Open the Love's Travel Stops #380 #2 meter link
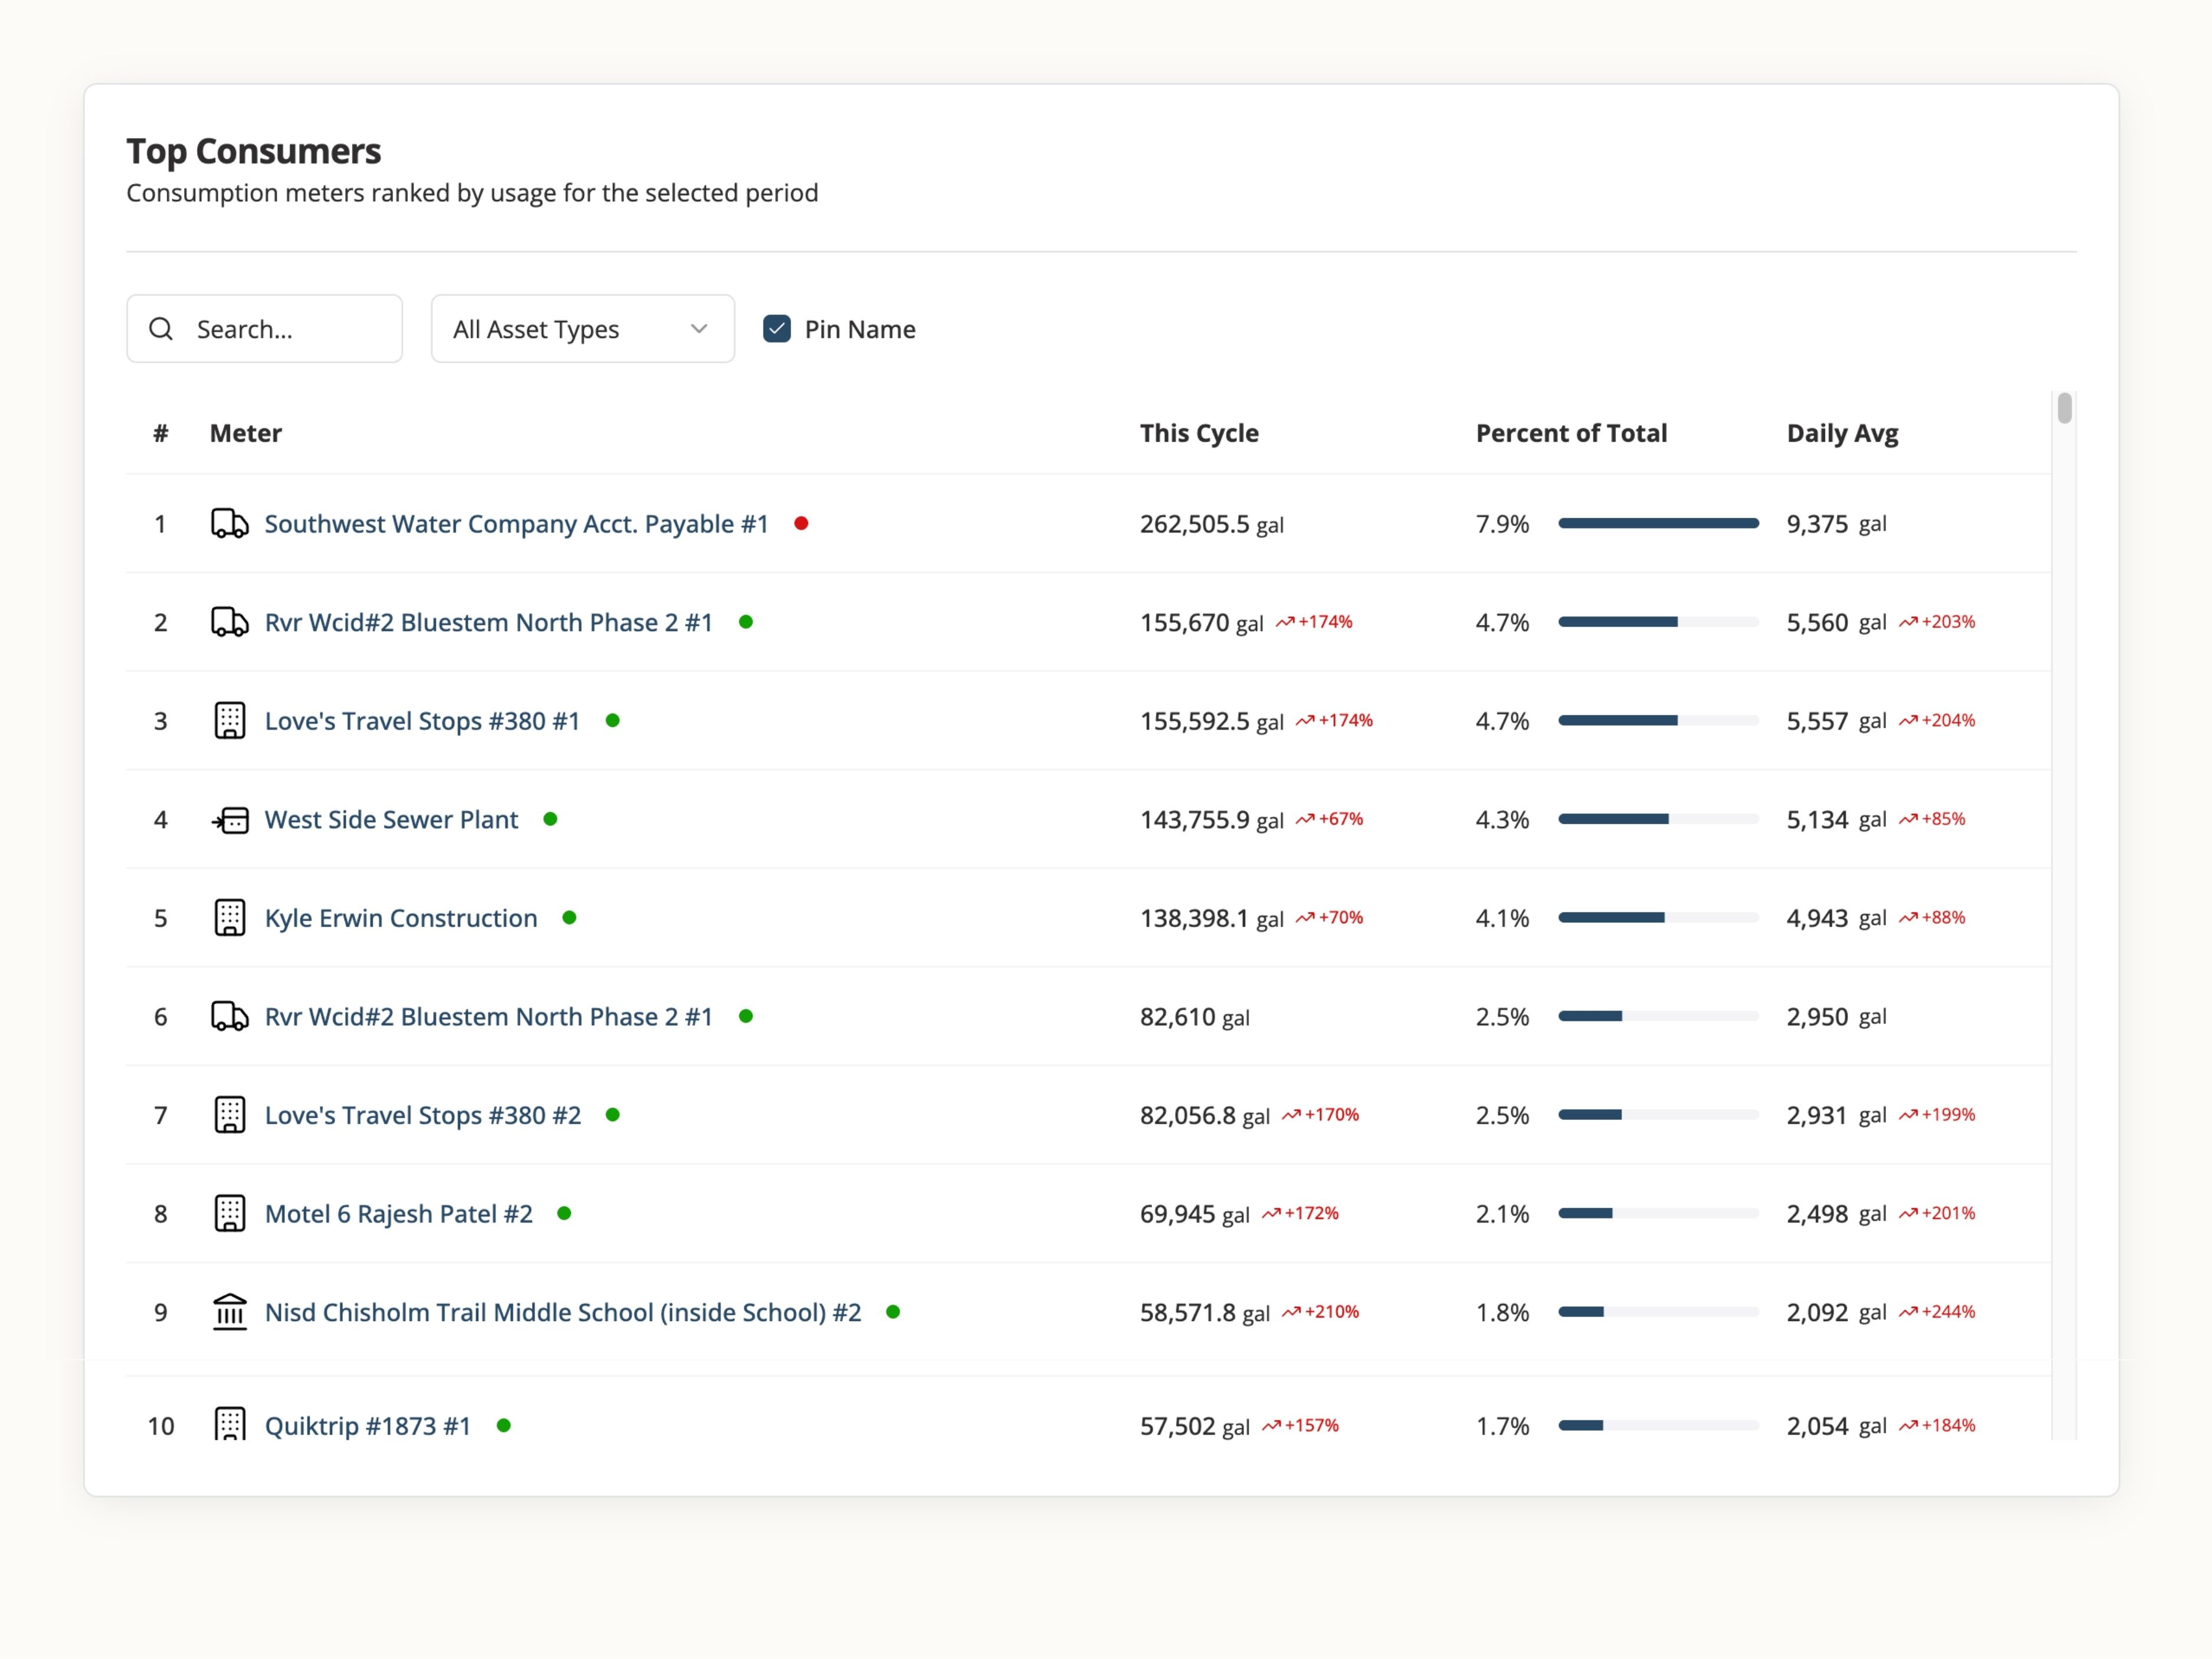This screenshot has height=1659, width=2212. (x=422, y=1115)
